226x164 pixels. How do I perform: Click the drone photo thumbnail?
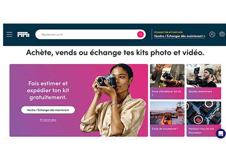coord(167,113)
